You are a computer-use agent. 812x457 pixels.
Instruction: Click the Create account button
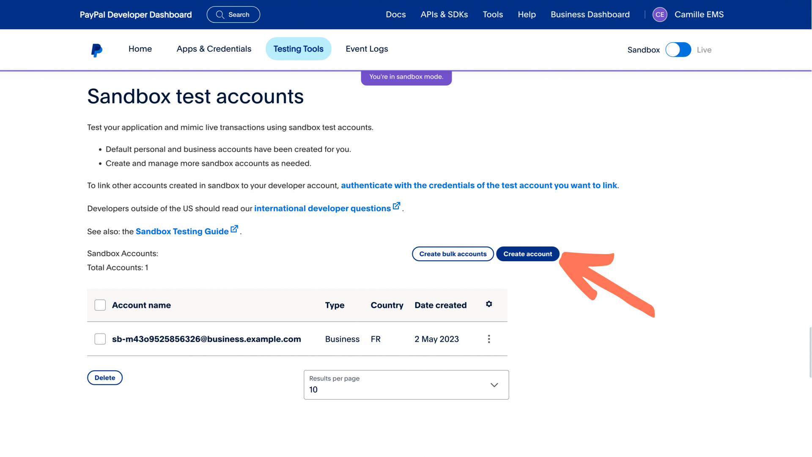click(527, 254)
